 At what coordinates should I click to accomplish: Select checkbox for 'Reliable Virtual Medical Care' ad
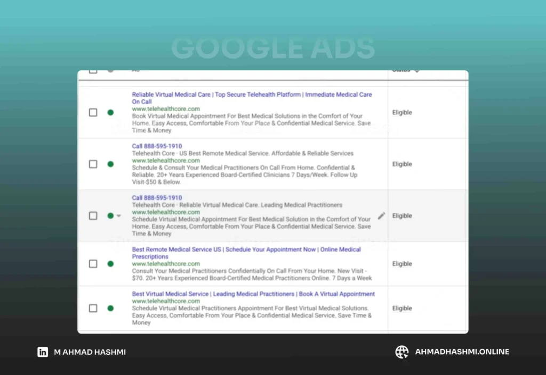[93, 113]
